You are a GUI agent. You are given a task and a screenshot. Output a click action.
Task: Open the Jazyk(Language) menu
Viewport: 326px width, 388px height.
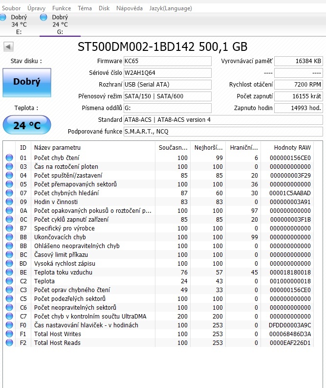point(171,8)
